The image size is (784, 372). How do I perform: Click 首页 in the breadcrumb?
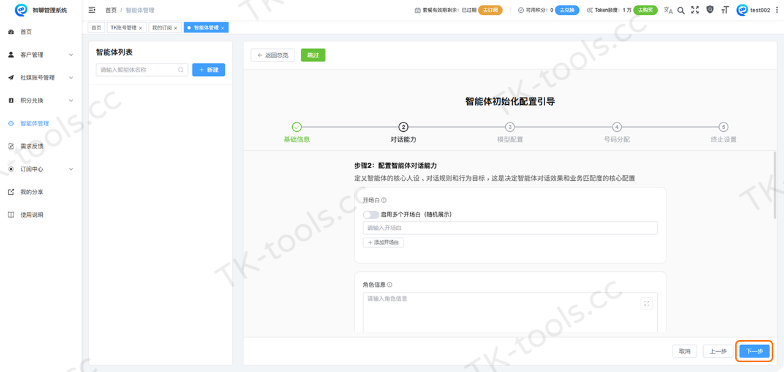(111, 10)
